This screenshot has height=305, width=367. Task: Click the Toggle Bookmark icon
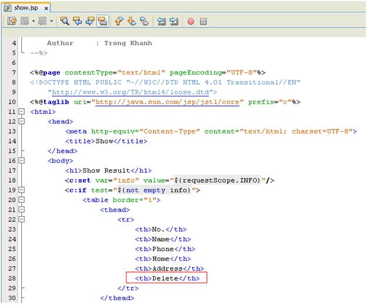(145, 21)
